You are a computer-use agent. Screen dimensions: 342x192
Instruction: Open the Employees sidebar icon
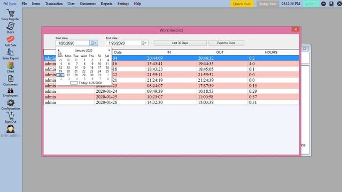coord(10,90)
